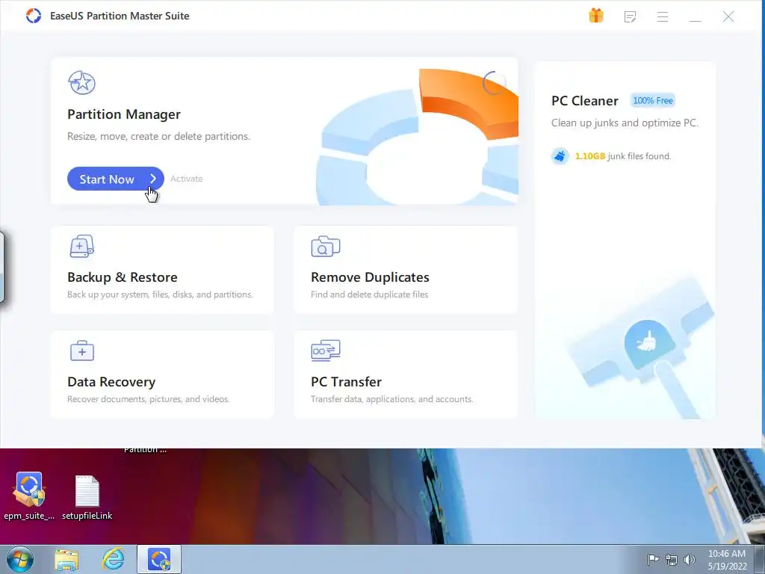Click the network tray icon
765x574 pixels.
[x=672, y=560]
